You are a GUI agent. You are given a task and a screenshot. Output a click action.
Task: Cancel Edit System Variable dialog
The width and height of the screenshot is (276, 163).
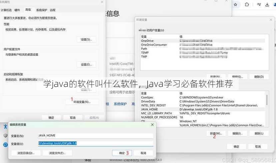click(x=143, y=153)
